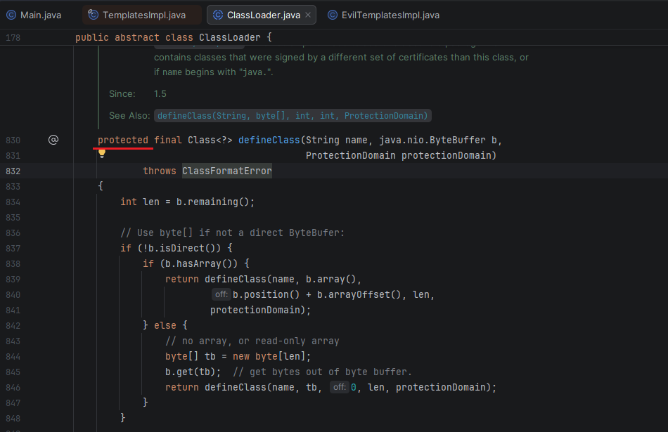This screenshot has width=668, height=432.
Task: Close the ClassLoader.java tab
Action: 306,15
